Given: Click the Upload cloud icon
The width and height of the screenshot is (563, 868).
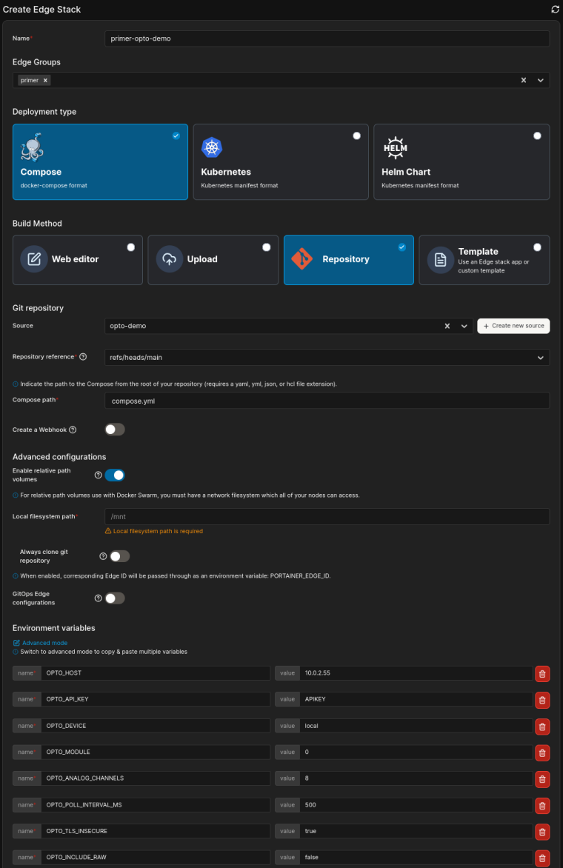Looking at the screenshot, I should tap(170, 259).
